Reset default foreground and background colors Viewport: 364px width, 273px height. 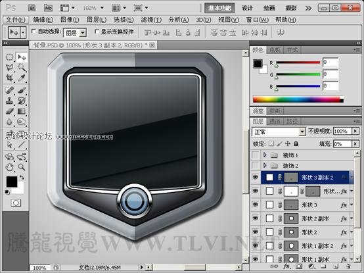(x=7, y=192)
